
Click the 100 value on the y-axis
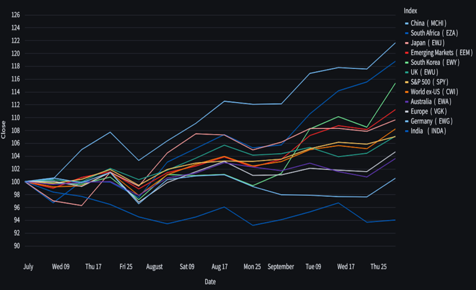pos(15,182)
